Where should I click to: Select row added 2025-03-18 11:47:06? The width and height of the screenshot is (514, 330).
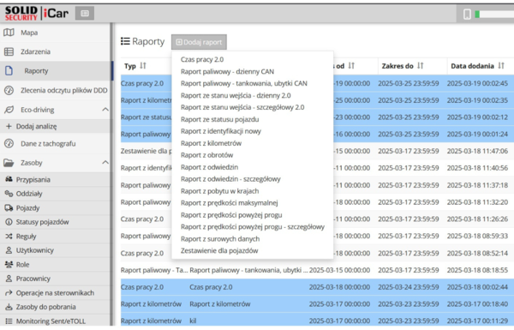[x=317, y=151]
